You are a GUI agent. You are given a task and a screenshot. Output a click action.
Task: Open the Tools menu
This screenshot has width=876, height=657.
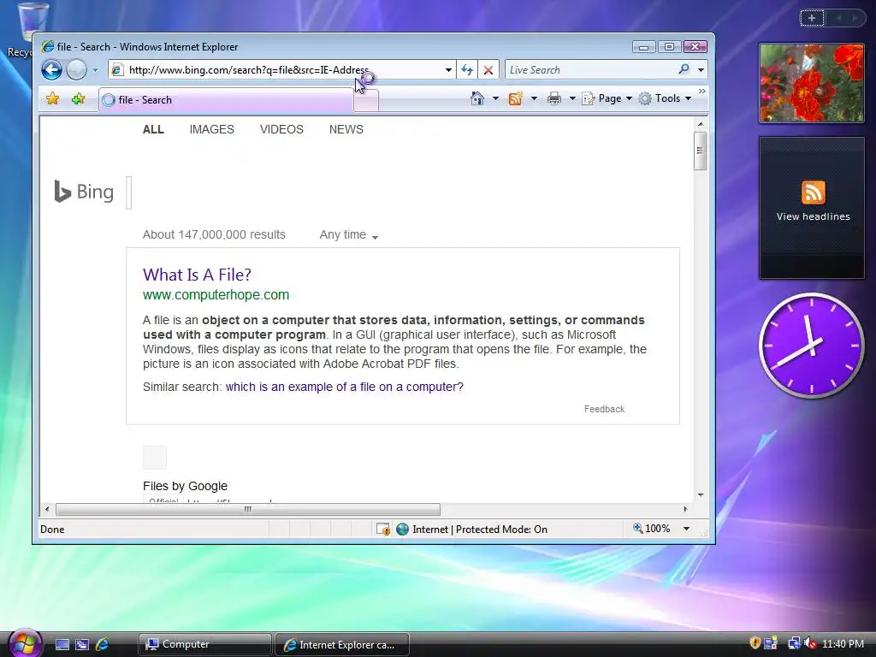pyautogui.click(x=666, y=99)
